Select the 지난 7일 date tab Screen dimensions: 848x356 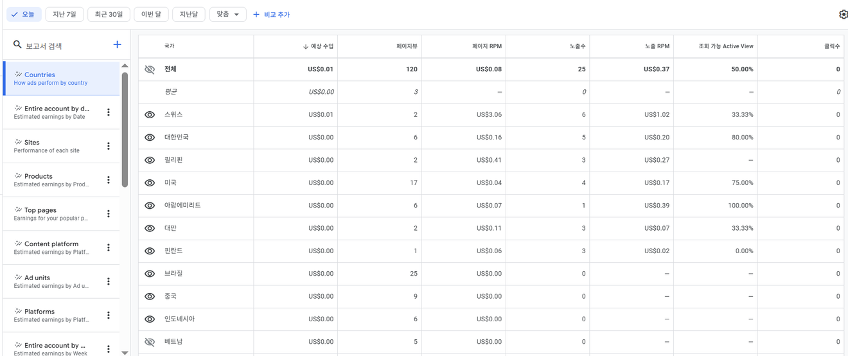64,14
